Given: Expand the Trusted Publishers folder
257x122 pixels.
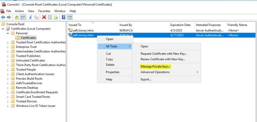Looking at the screenshot, I should point(8,56).
